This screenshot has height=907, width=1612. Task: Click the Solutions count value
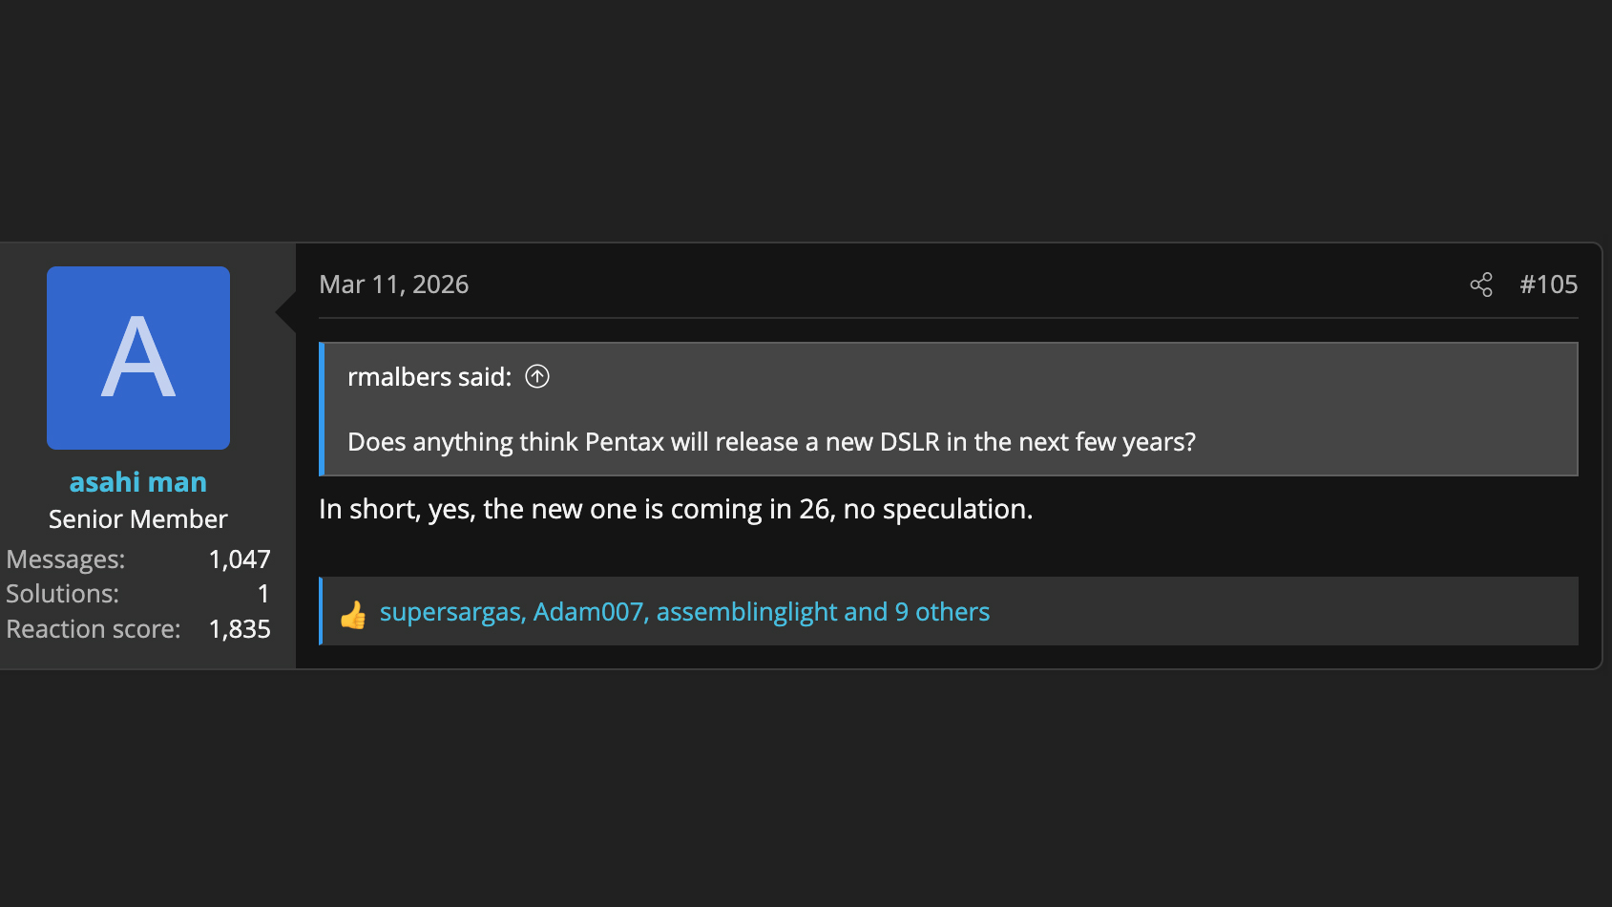click(x=263, y=593)
